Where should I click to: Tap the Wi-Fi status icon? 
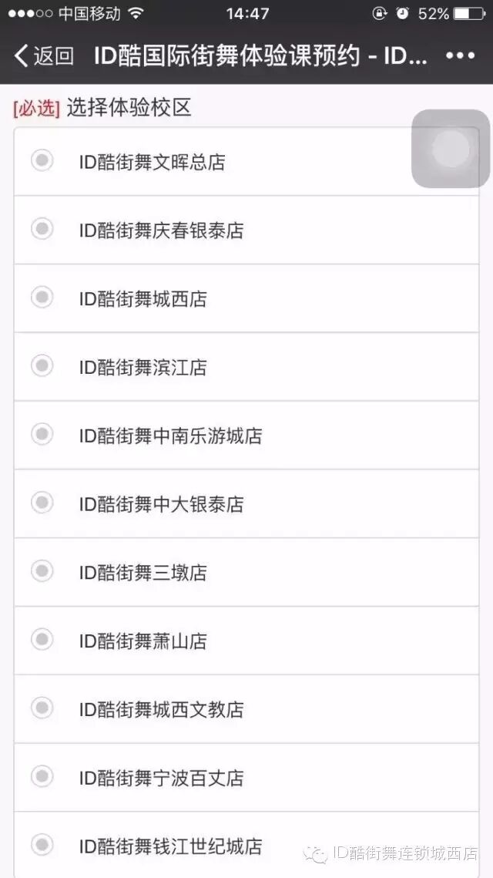pos(136,13)
